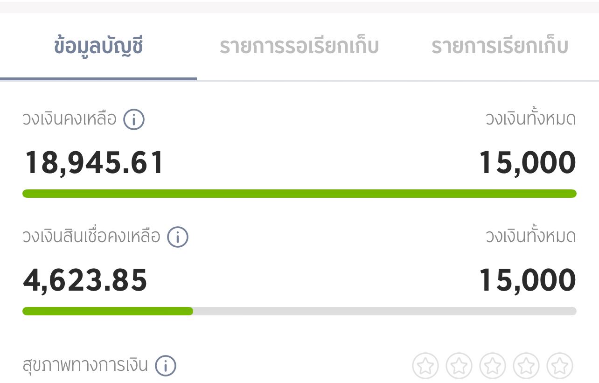The width and height of the screenshot is (599, 383).
Task: Tap the 4,623.85 remaining credit amount
Action: click(85, 280)
